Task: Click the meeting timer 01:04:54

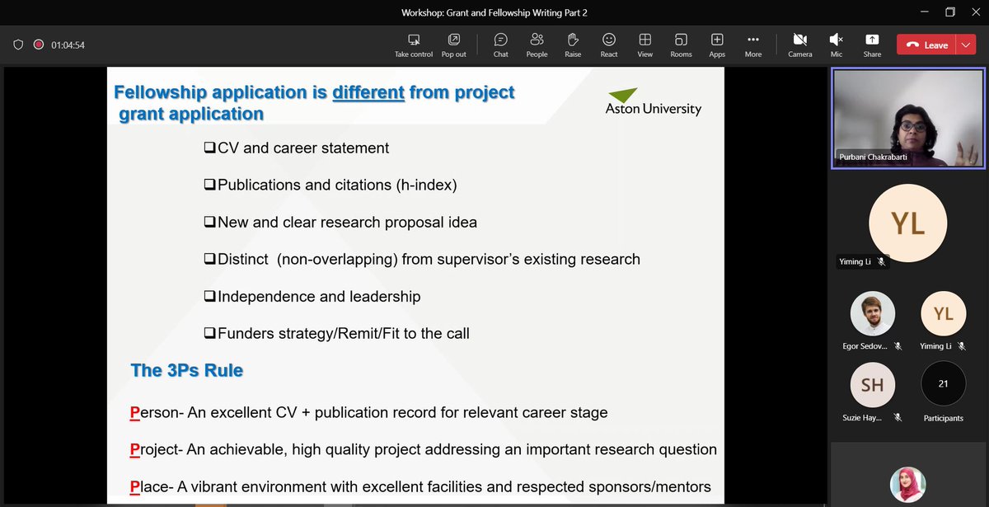Action: coord(68,45)
